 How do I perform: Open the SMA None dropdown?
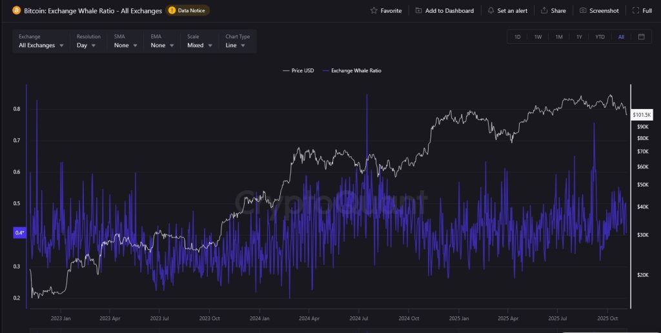[x=126, y=45]
